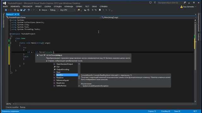
Task: Select OutputEncoding in the IntelliSense list
Action: click(65, 69)
